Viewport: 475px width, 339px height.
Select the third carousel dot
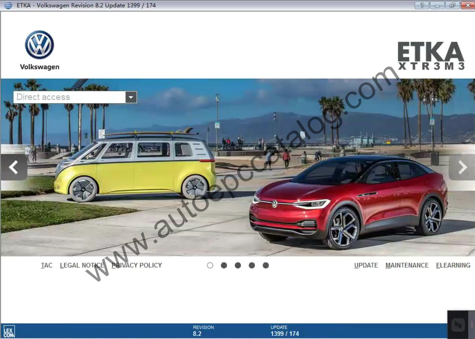pyautogui.click(x=238, y=265)
